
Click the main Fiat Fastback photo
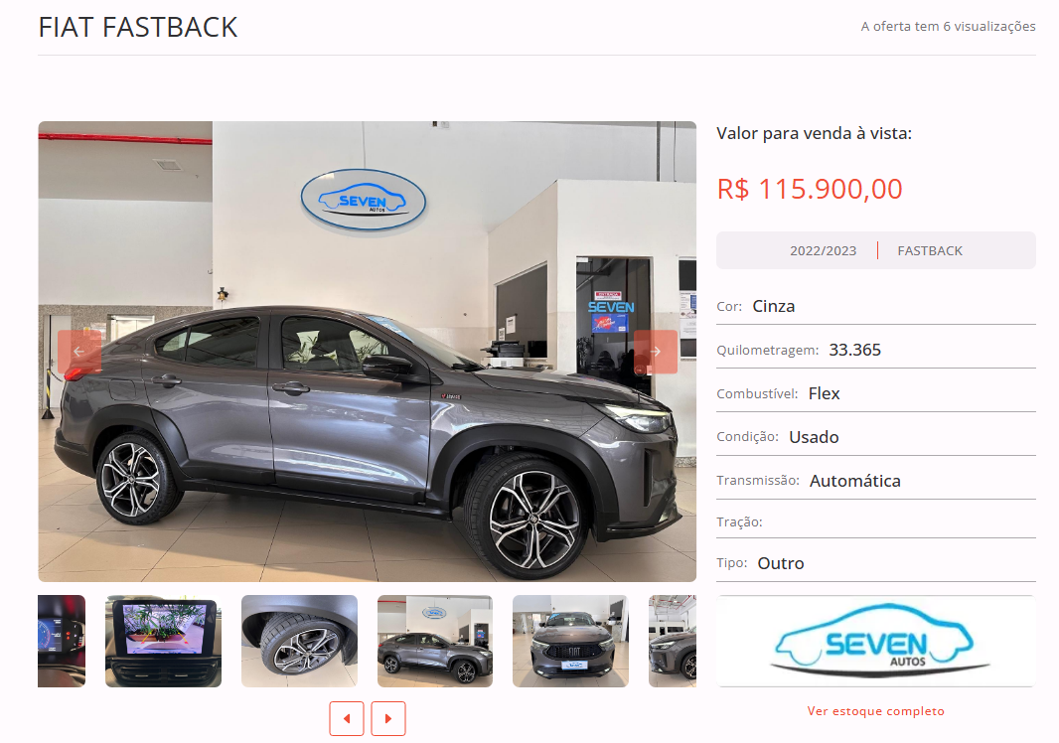tap(367, 352)
